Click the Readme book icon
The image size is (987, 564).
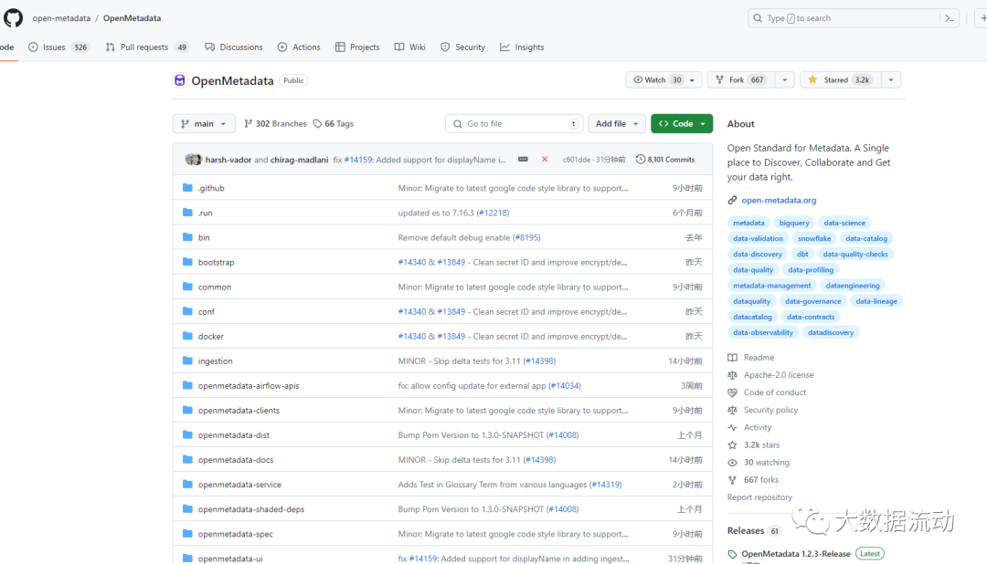pos(732,357)
